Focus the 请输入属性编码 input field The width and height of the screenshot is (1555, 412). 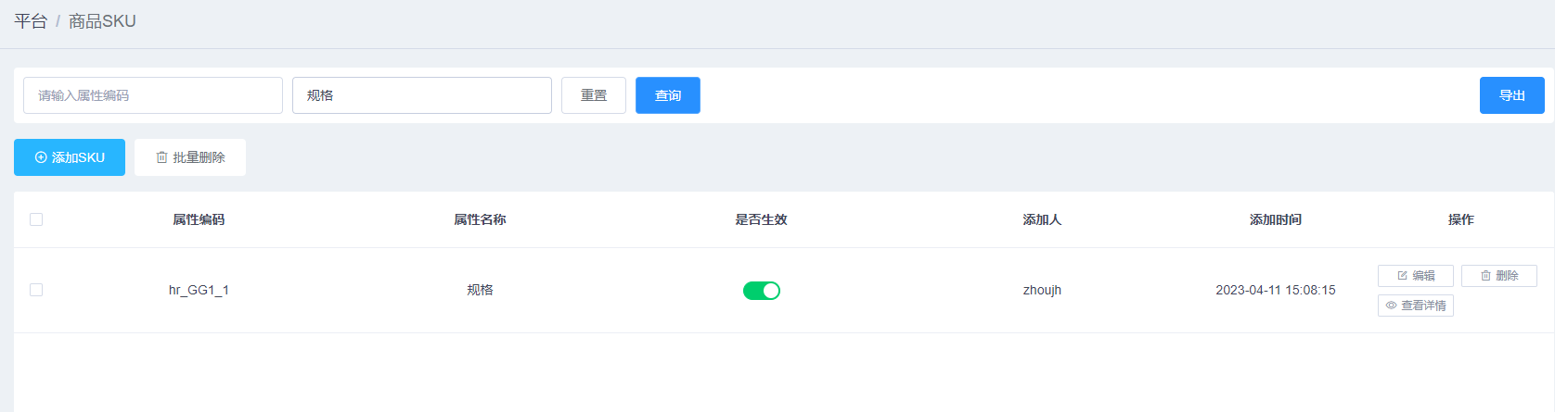click(x=153, y=95)
